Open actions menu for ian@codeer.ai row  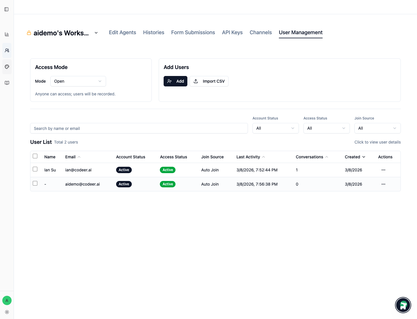click(x=383, y=170)
